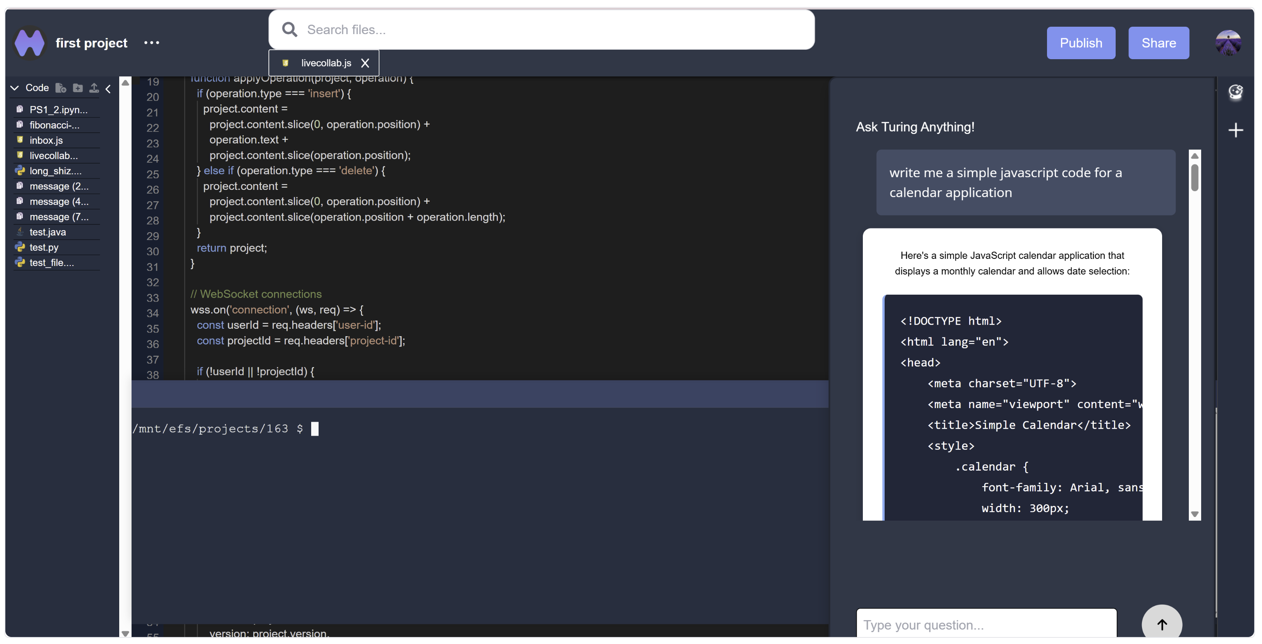Click the // WebSocket connections comment

click(256, 294)
